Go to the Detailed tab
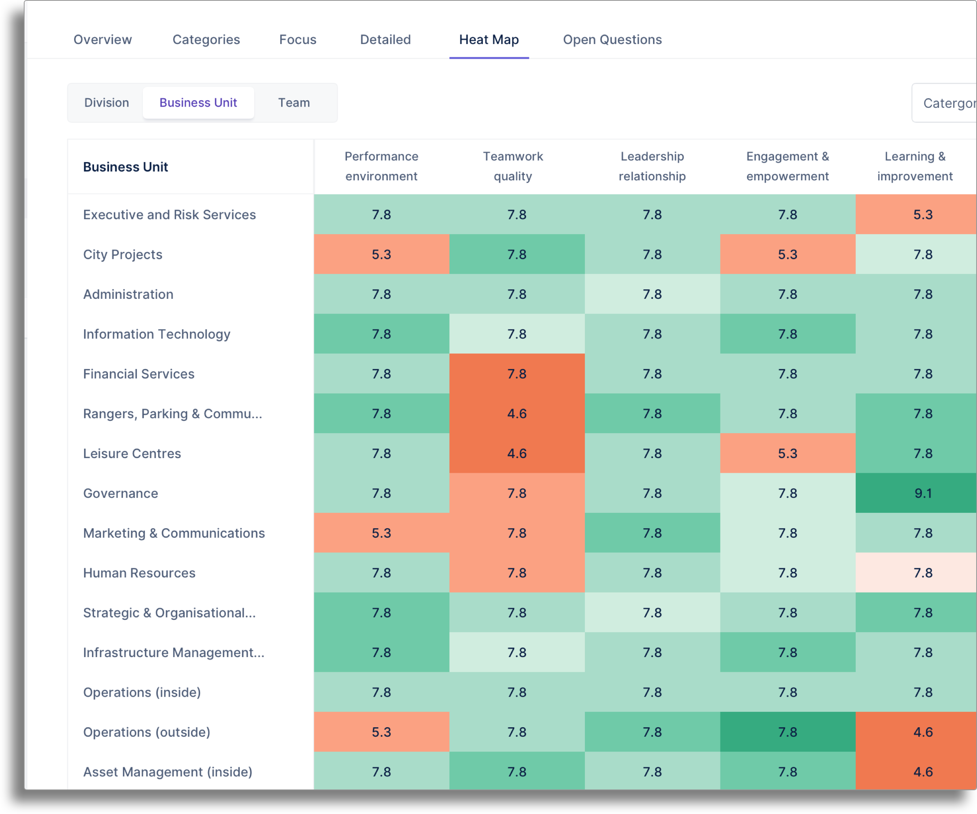The height and width of the screenshot is (814, 977). (x=385, y=40)
